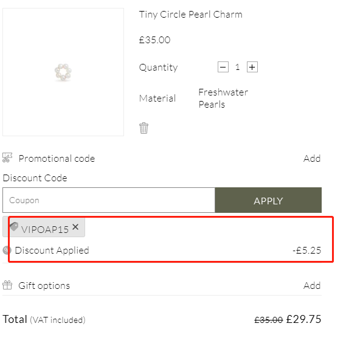Select the Promotional code label
Screen dimensions: 346x343
[x=57, y=159]
